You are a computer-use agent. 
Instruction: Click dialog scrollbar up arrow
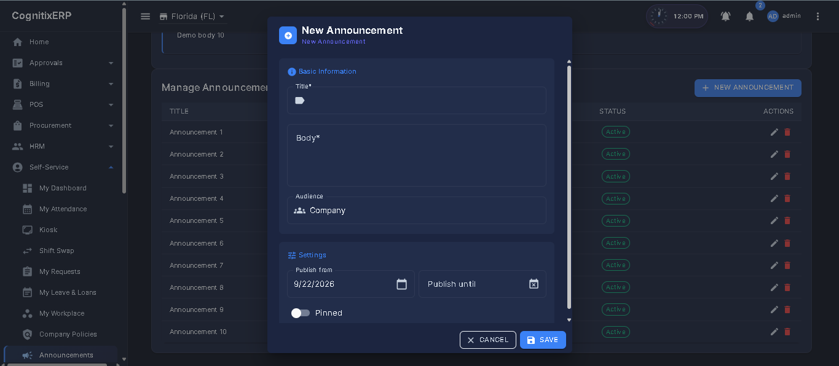click(x=569, y=61)
